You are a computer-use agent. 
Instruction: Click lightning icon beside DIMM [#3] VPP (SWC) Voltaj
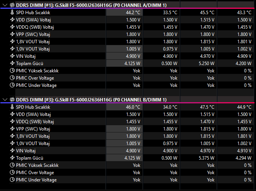(x=12, y=129)
